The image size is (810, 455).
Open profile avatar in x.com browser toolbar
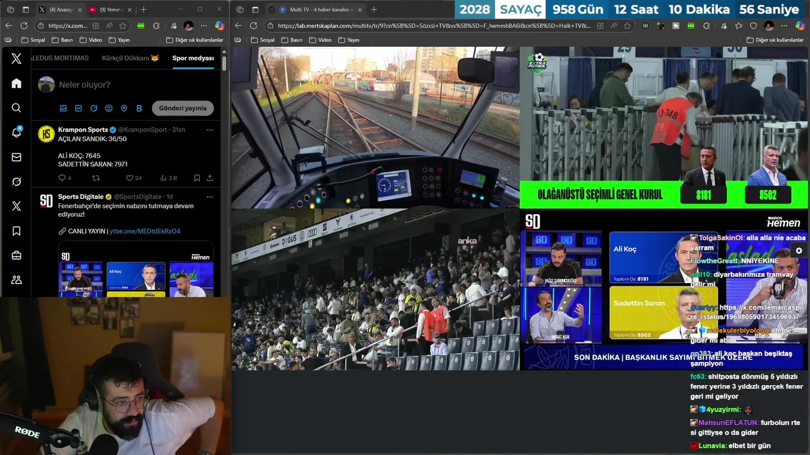[x=189, y=25]
